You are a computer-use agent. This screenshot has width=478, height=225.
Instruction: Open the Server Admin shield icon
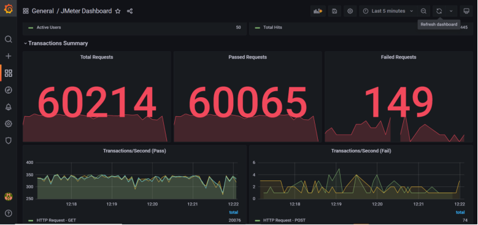click(9, 141)
